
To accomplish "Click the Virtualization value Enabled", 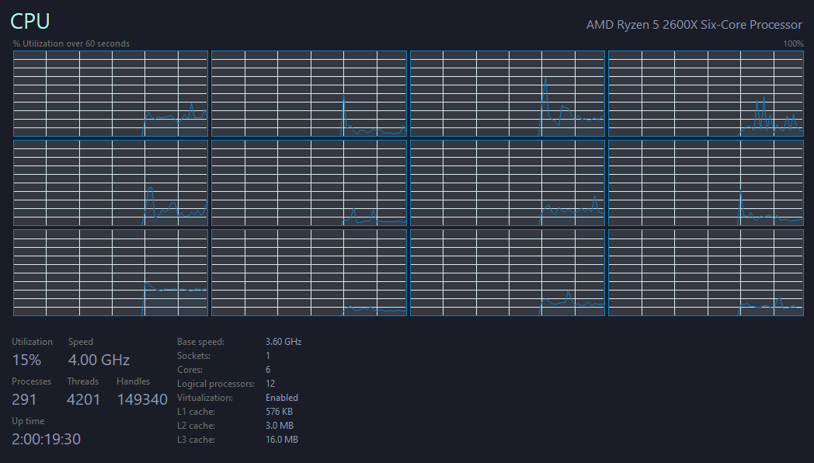I will (x=282, y=398).
